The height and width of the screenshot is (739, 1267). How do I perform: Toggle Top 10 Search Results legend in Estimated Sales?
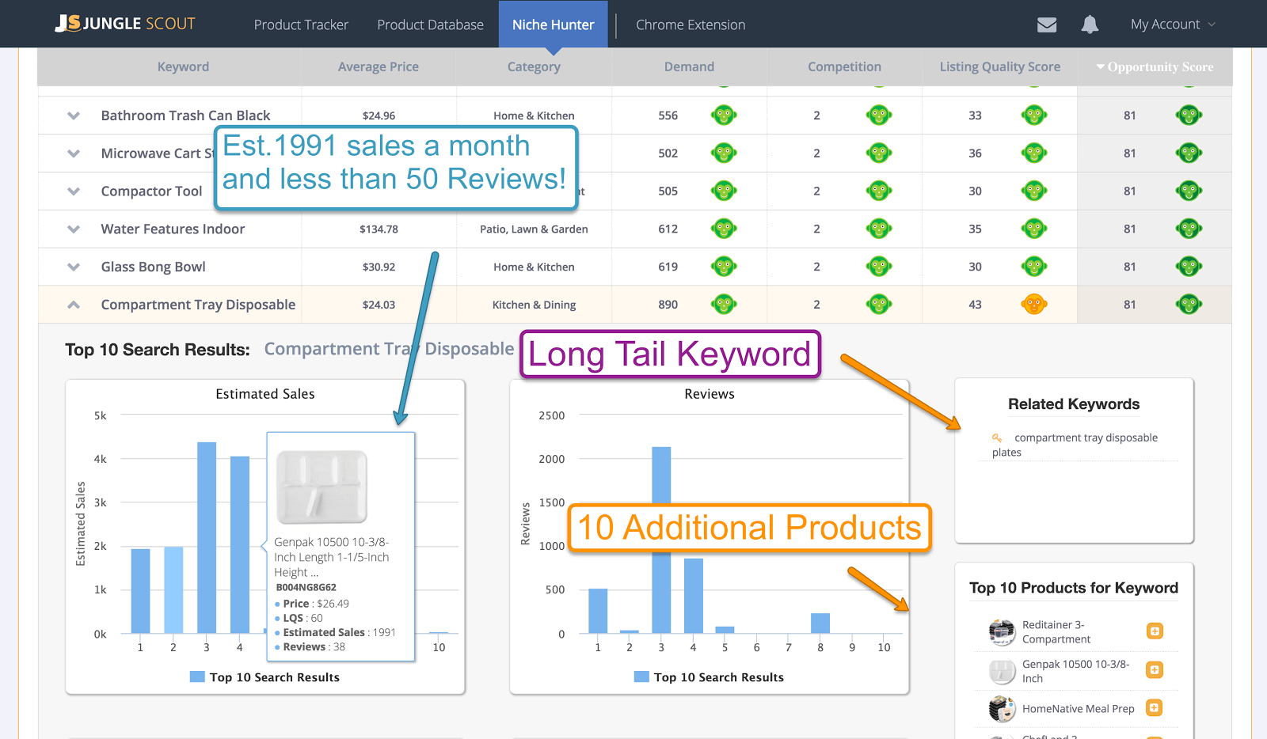[265, 677]
